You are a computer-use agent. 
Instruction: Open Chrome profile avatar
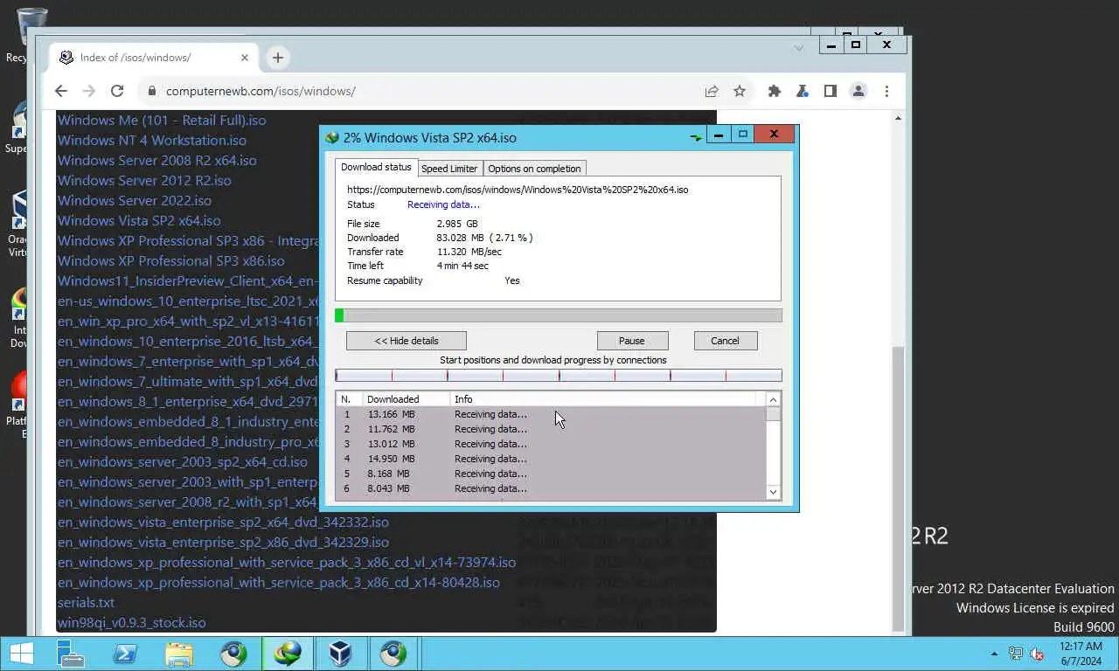click(858, 91)
